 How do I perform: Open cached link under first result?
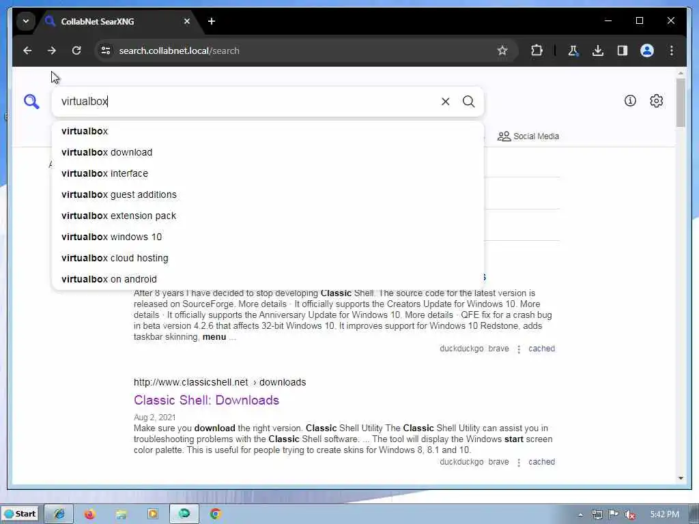[541, 349]
